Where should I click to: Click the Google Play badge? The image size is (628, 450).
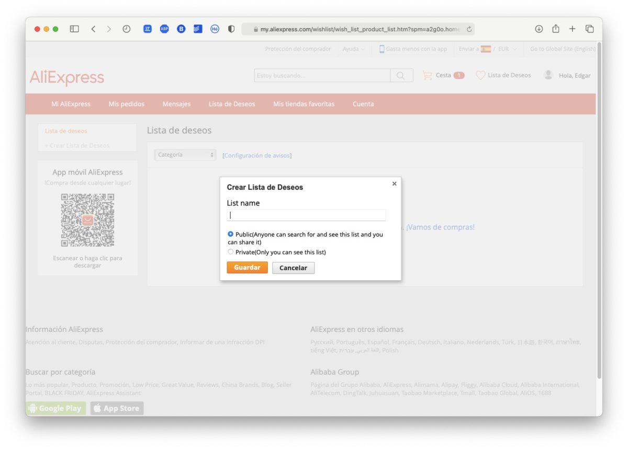55,408
